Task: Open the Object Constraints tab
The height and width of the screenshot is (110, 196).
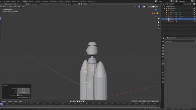Action: pyautogui.click(x=163, y=72)
